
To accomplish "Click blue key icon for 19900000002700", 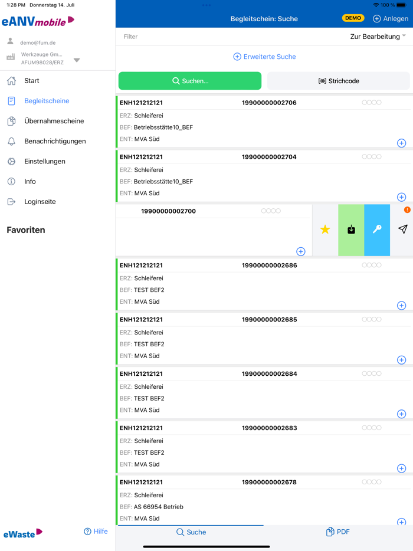I will point(377,230).
